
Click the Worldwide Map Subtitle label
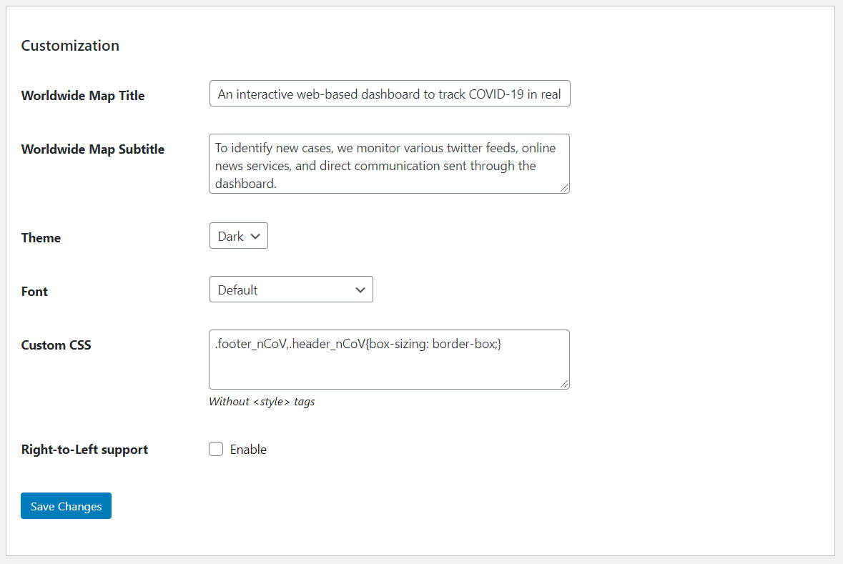[92, 149]
